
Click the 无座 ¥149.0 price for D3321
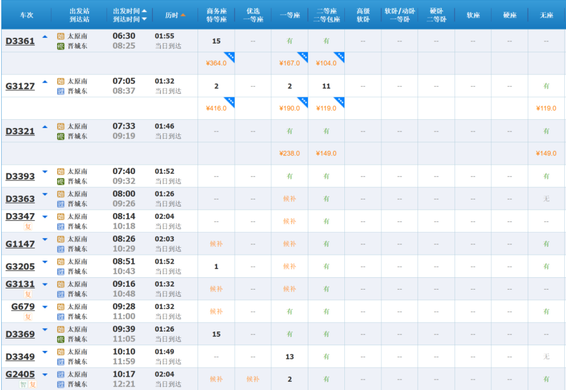546,153
